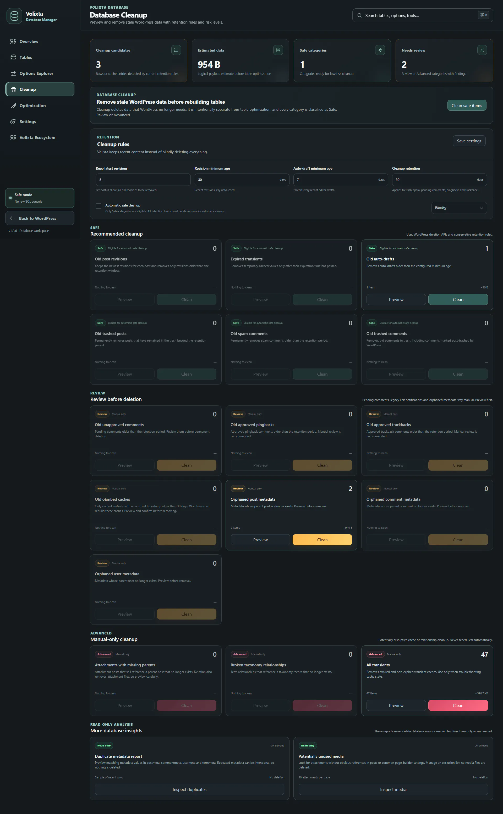Click Inspect media button
The height and width of the screenshot is (814, 503).
pos(393,789)
